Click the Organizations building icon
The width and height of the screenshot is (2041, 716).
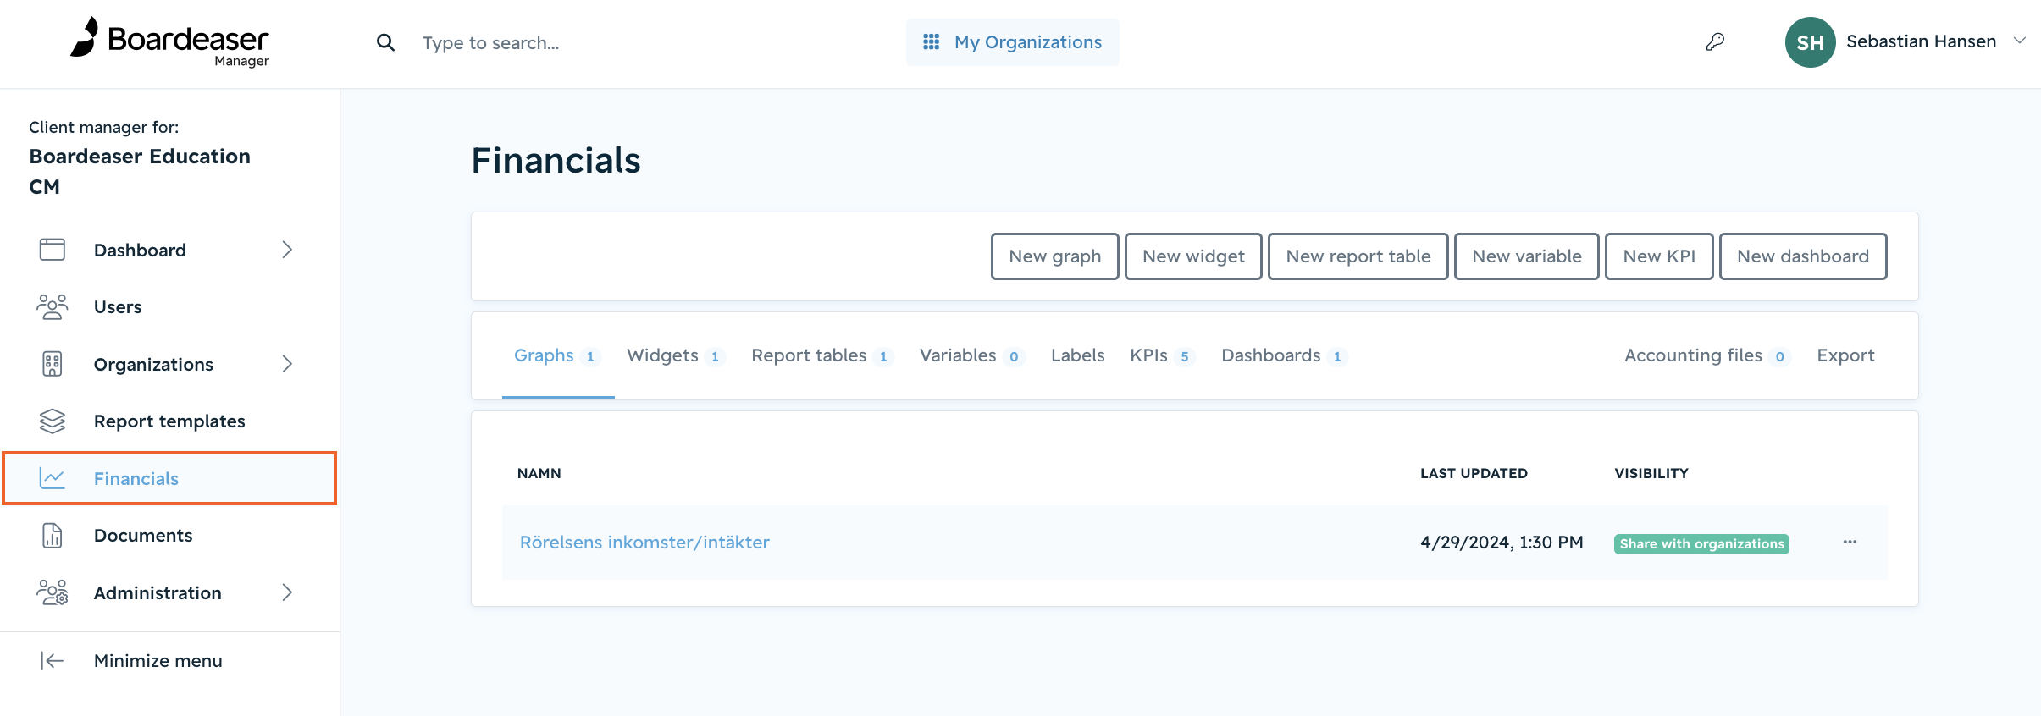(53, 364)
